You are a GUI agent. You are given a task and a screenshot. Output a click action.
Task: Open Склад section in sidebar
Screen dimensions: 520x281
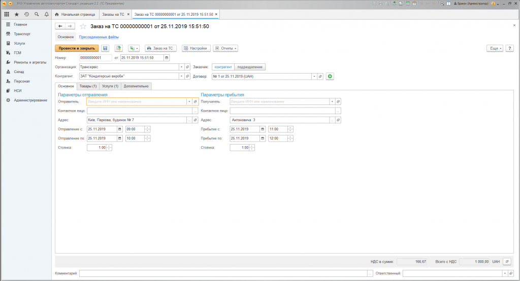click(x=19, y=72)
